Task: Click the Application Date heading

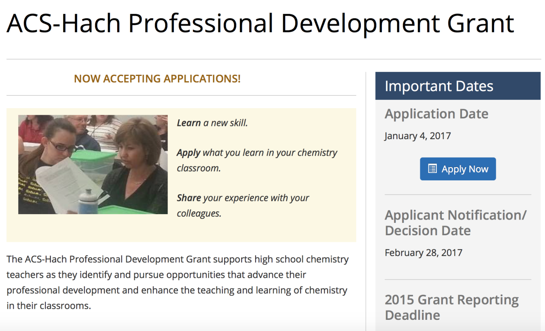Action: (436, 113)
